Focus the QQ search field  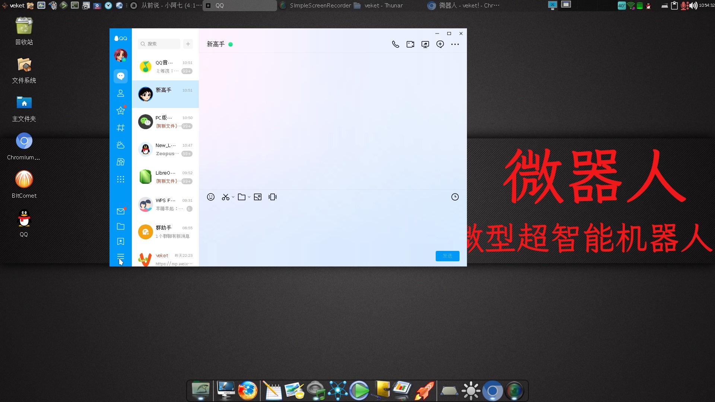(x=159, y=44)
